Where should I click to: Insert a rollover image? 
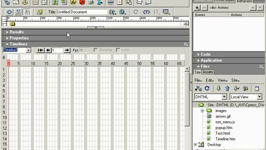coord(91,2)
